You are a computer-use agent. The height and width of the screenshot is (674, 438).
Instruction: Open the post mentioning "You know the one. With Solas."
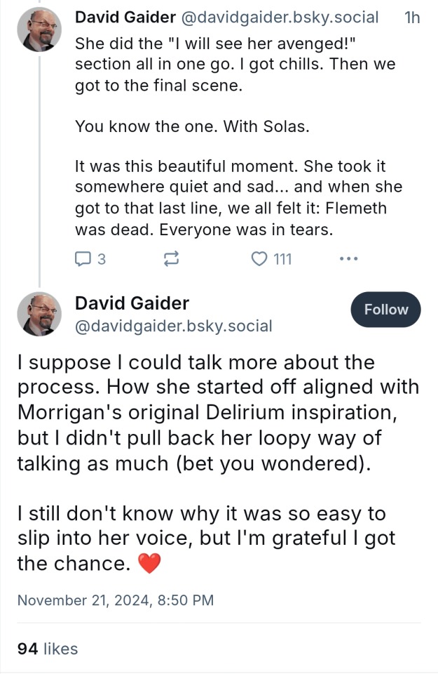point(192,127)
